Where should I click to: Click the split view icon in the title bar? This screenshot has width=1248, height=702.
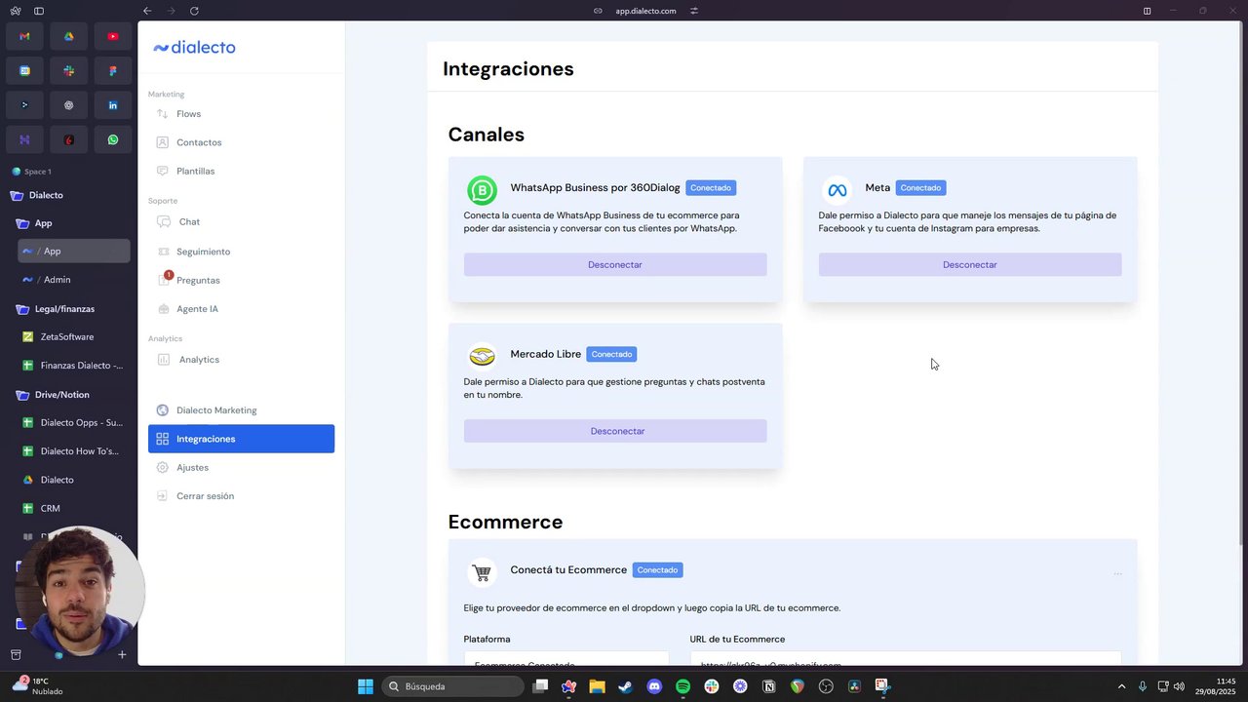[1147, 11]
